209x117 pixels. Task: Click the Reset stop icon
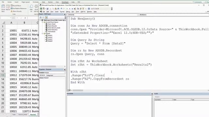point(72,9)
